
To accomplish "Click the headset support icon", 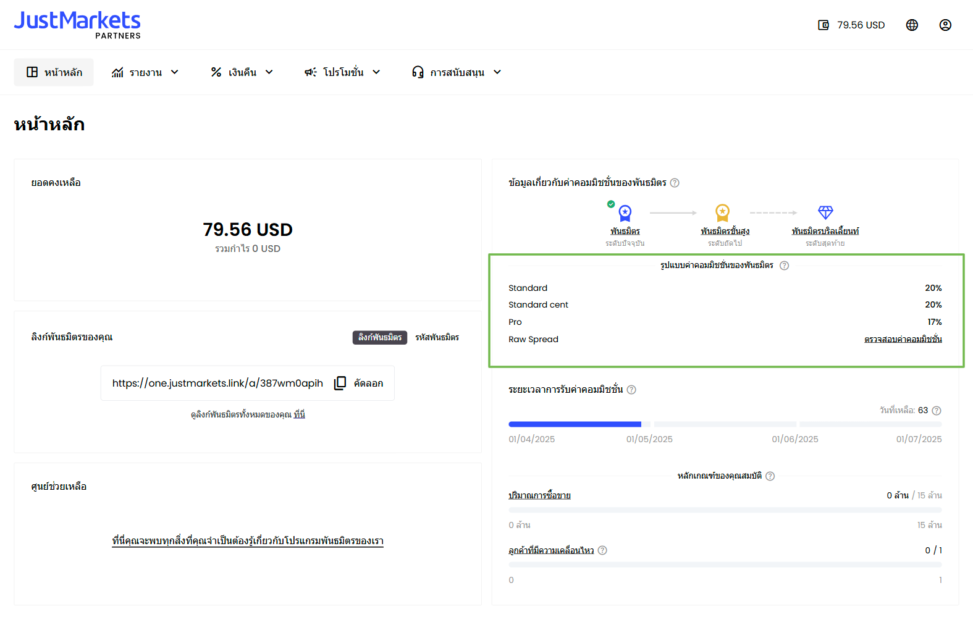I will [x=418, y=72].
